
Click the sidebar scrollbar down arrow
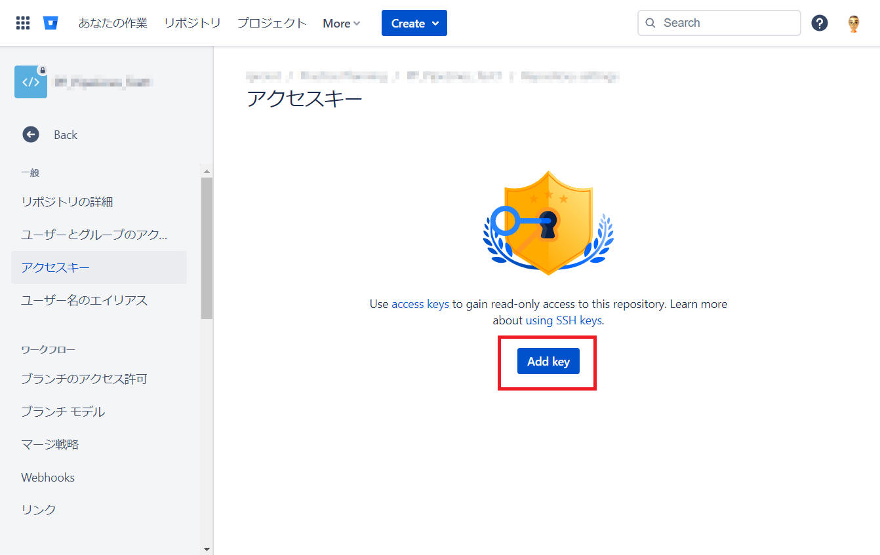coord(207,549)
